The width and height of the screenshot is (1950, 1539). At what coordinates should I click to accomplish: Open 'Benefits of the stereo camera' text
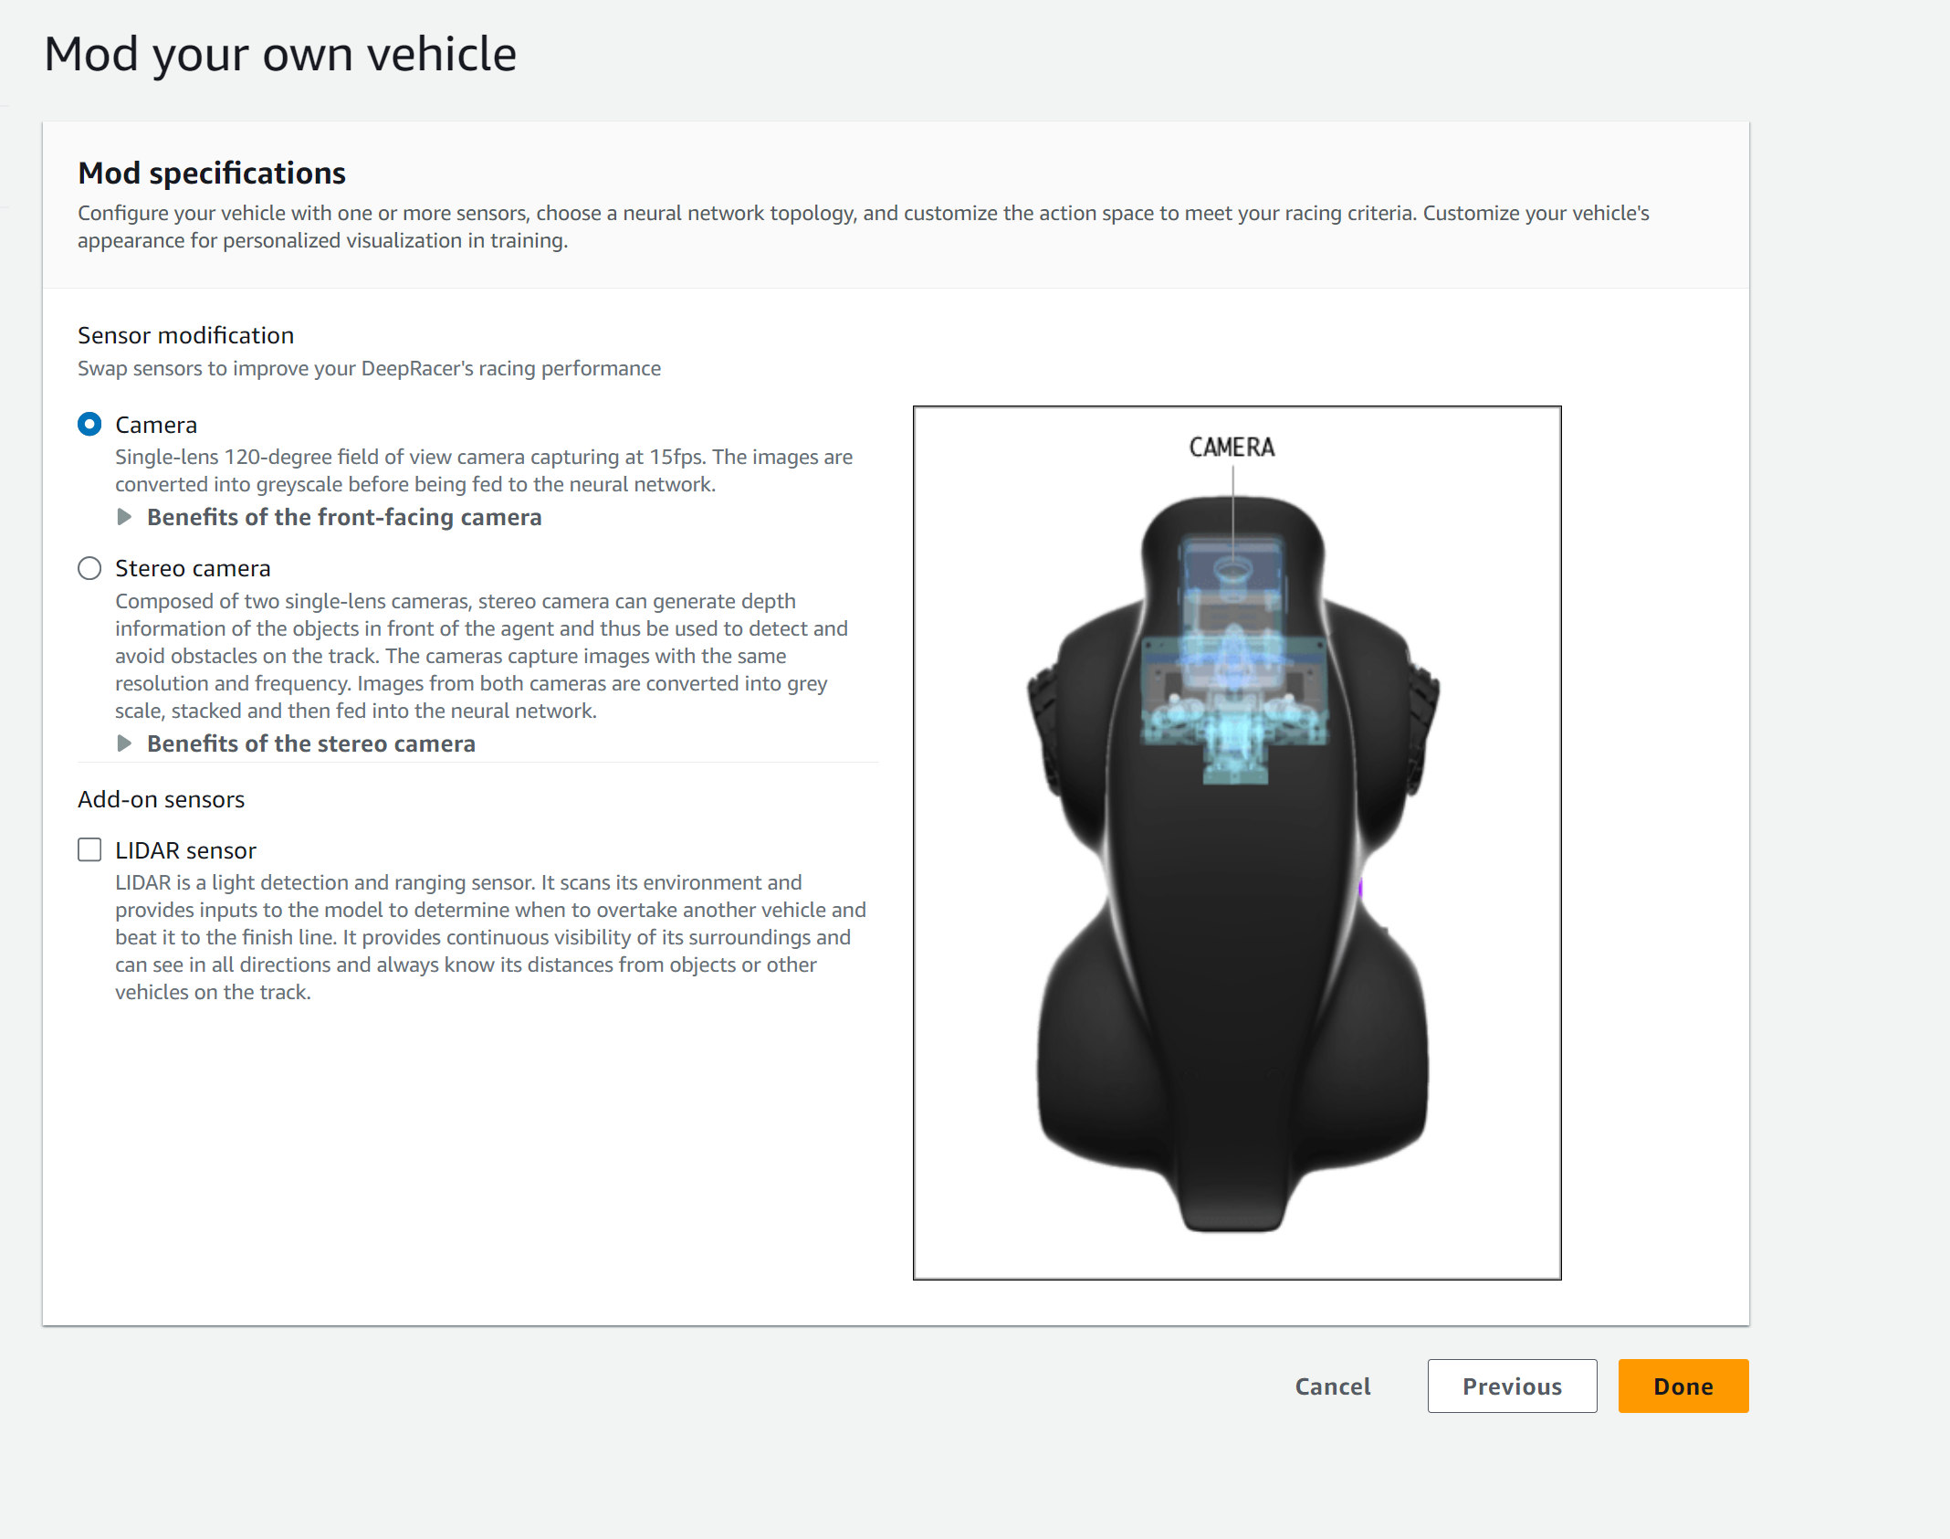[x=311, y=743]
